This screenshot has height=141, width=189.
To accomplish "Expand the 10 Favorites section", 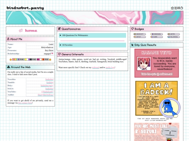I will pyautogui.click(x=92, y=45).
